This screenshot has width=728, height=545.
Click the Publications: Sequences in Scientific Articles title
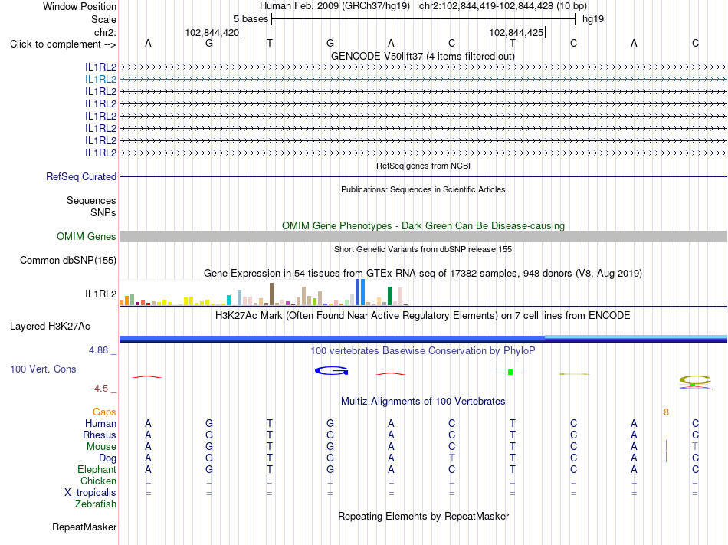[x=423, y=189]
